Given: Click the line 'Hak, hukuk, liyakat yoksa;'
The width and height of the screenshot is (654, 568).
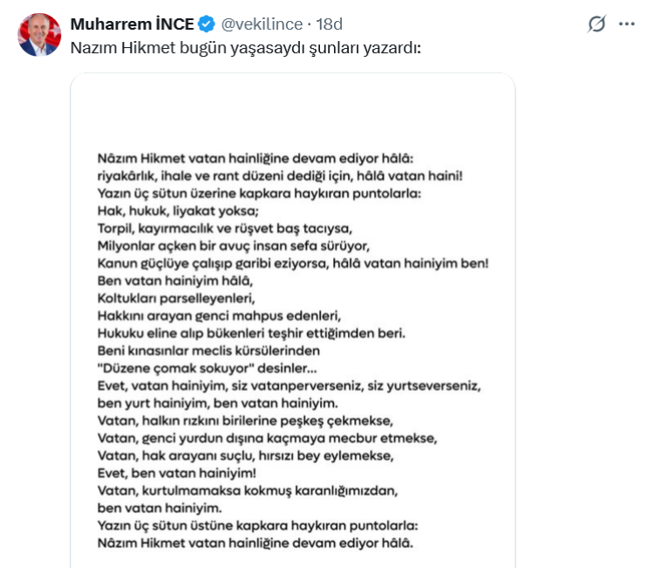Looking at the screenshot, I should click(178, 211).
